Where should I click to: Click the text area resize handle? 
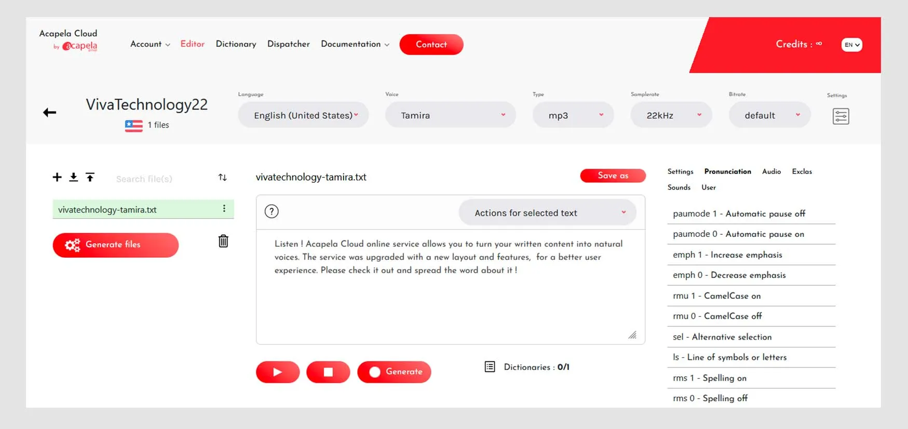tap(632, 335)
